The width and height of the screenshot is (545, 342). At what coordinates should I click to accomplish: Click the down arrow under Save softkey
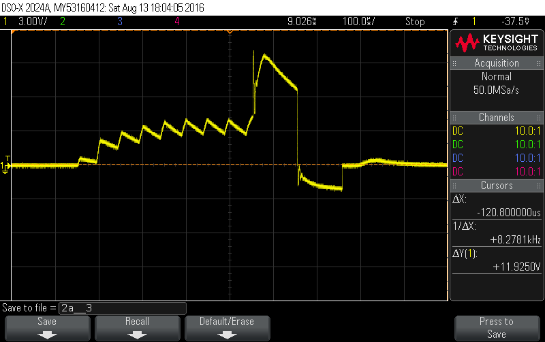click(47, 334)
